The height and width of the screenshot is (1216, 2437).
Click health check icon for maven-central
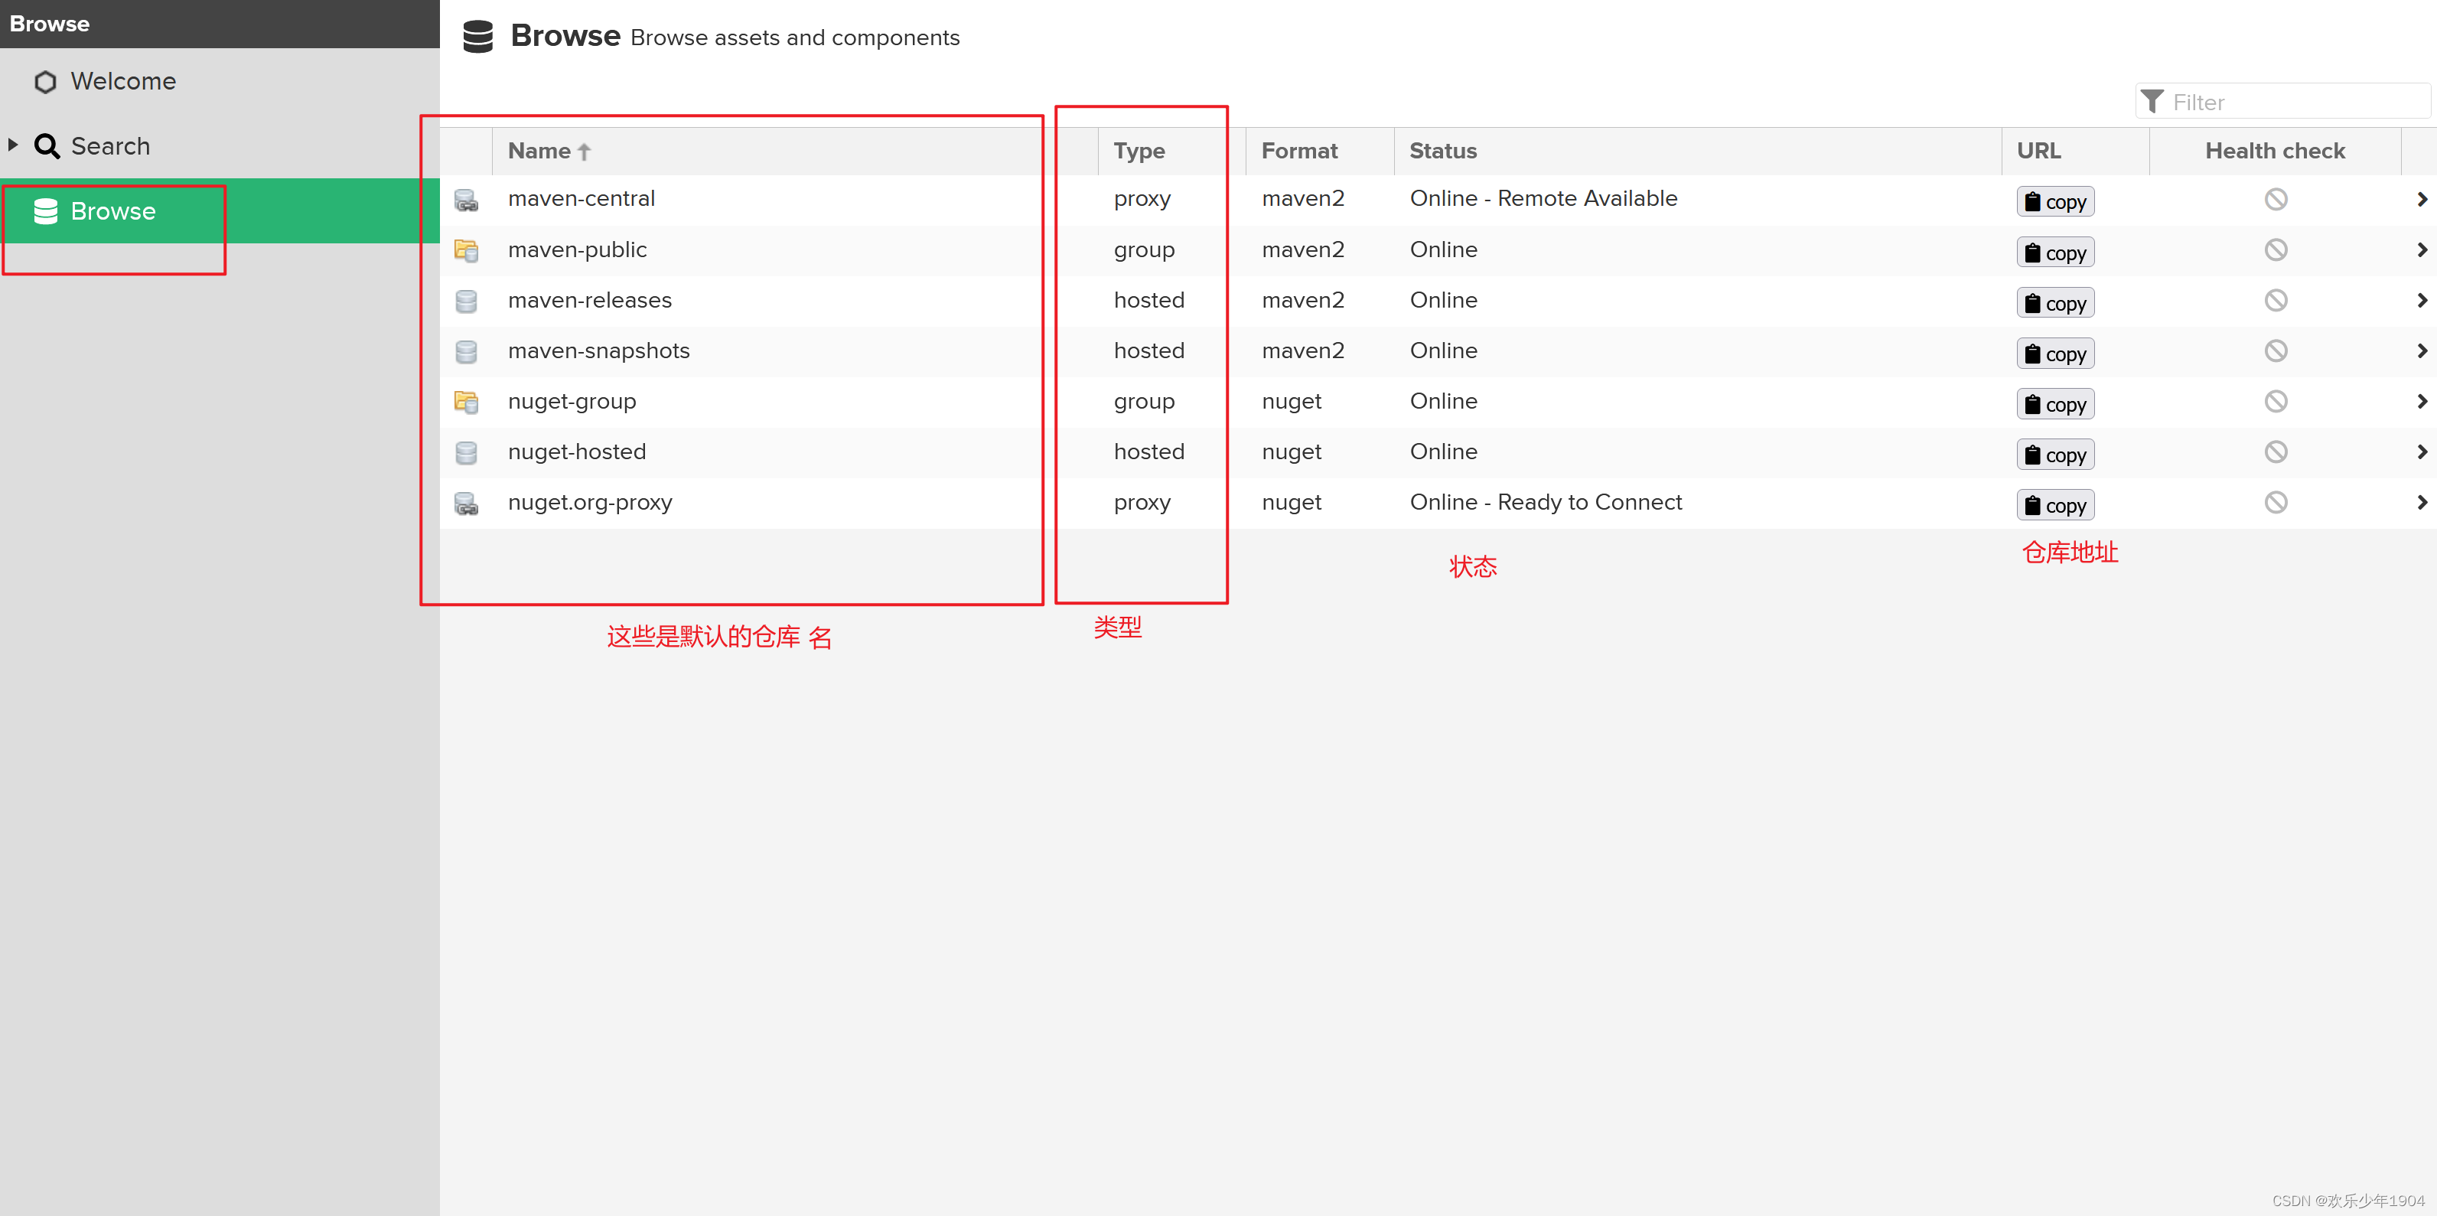coord(2276,200)
